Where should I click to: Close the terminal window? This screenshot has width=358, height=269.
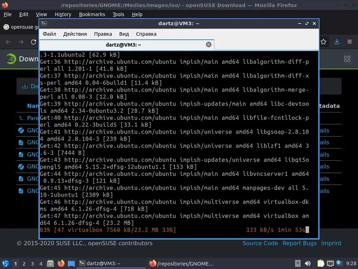coord(314,23)
